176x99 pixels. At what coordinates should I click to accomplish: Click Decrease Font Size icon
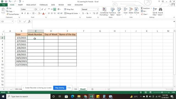pyautogui.click(x=45, y=9)
